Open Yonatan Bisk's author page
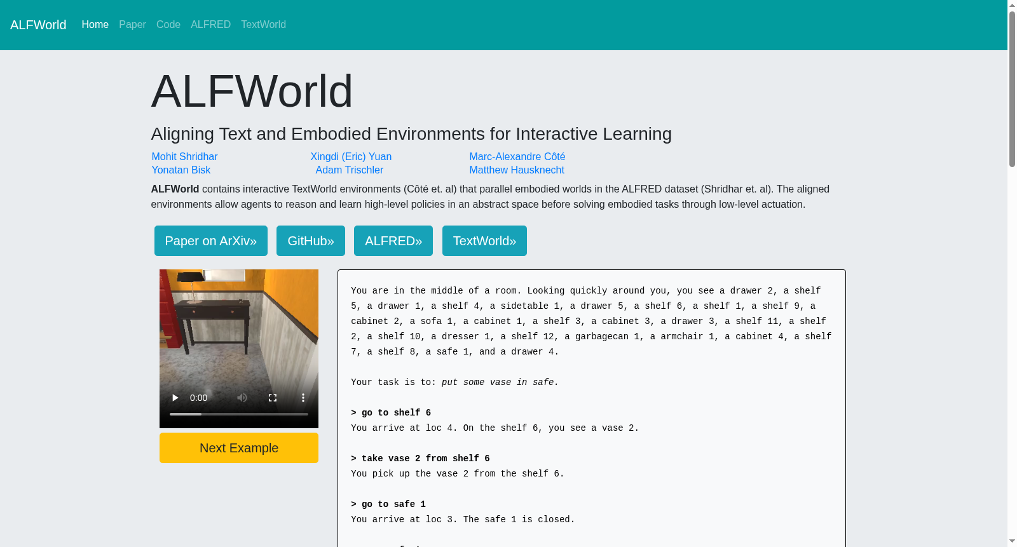The height and width of the screenshot is (547, 1017). [x=181, y=170]
